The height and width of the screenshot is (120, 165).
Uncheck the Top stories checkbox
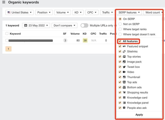tap(120, 57)
